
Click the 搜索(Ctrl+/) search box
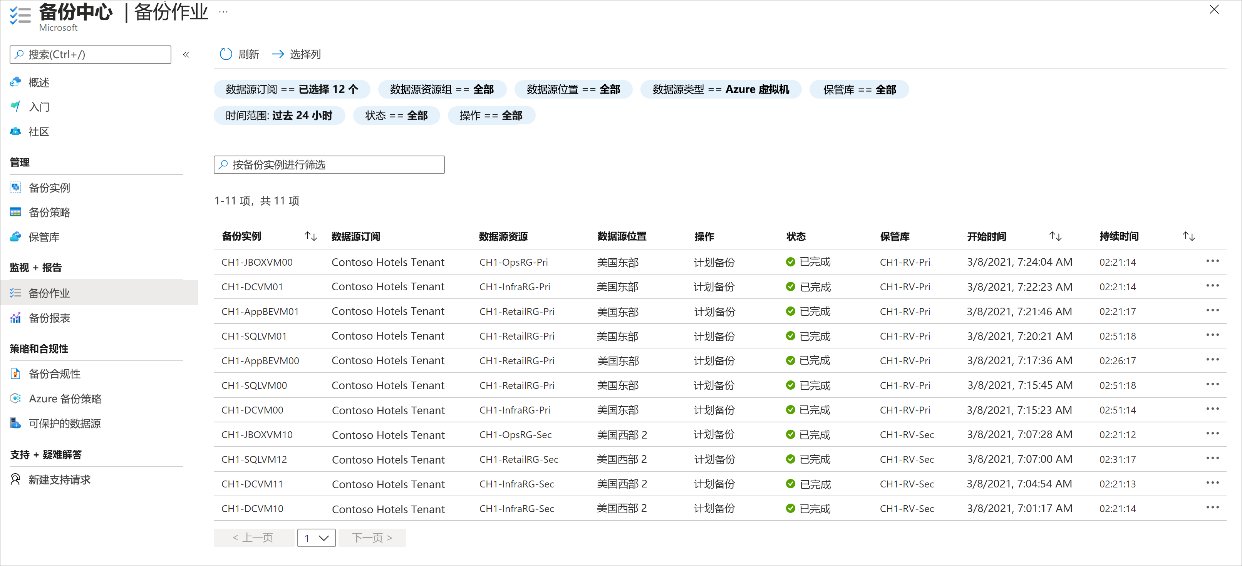click(x=91, y=54)
